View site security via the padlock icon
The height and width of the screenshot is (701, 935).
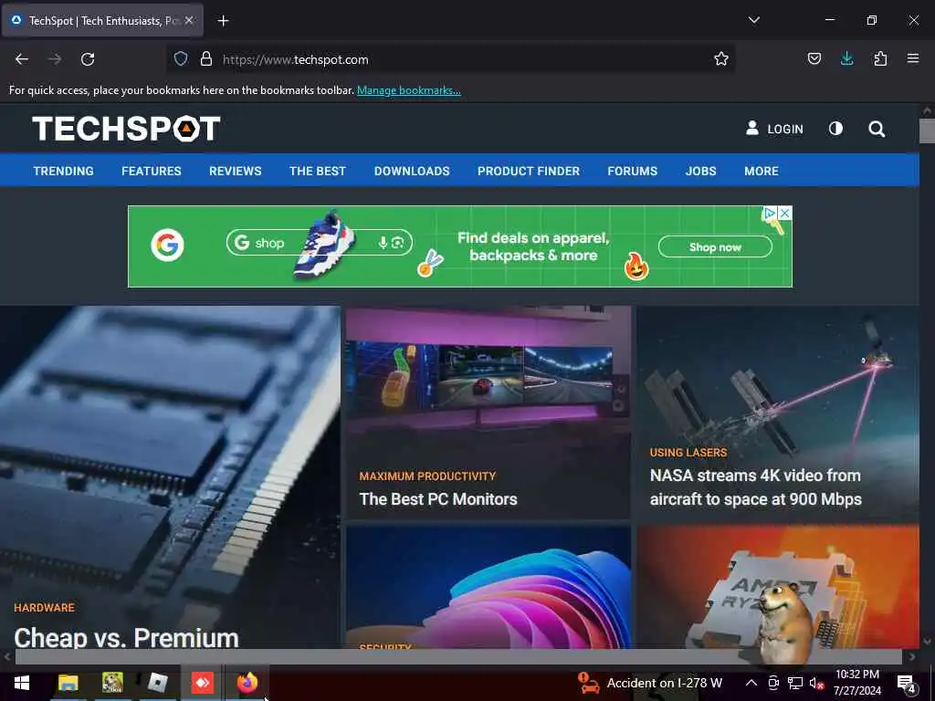coord(206,59)
